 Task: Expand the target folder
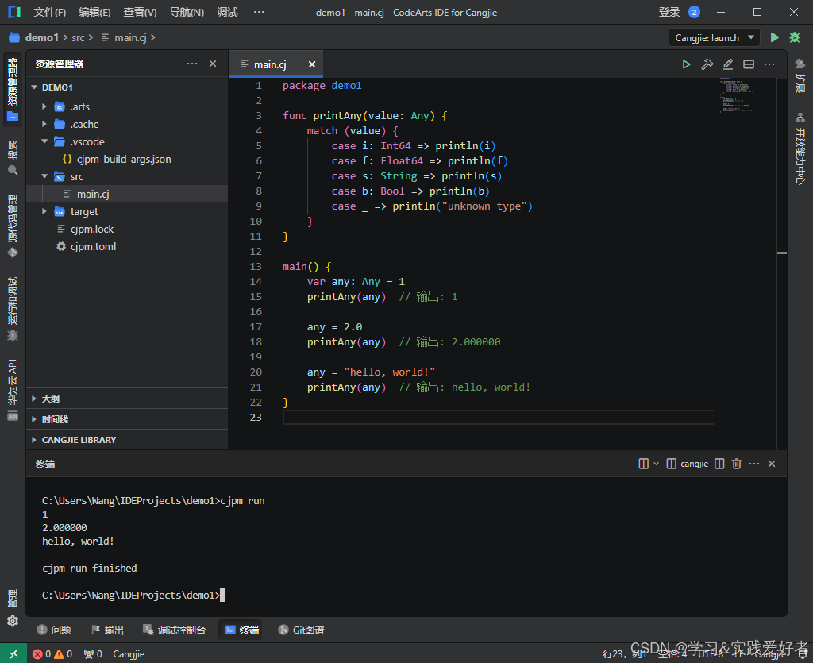[44, 211]
